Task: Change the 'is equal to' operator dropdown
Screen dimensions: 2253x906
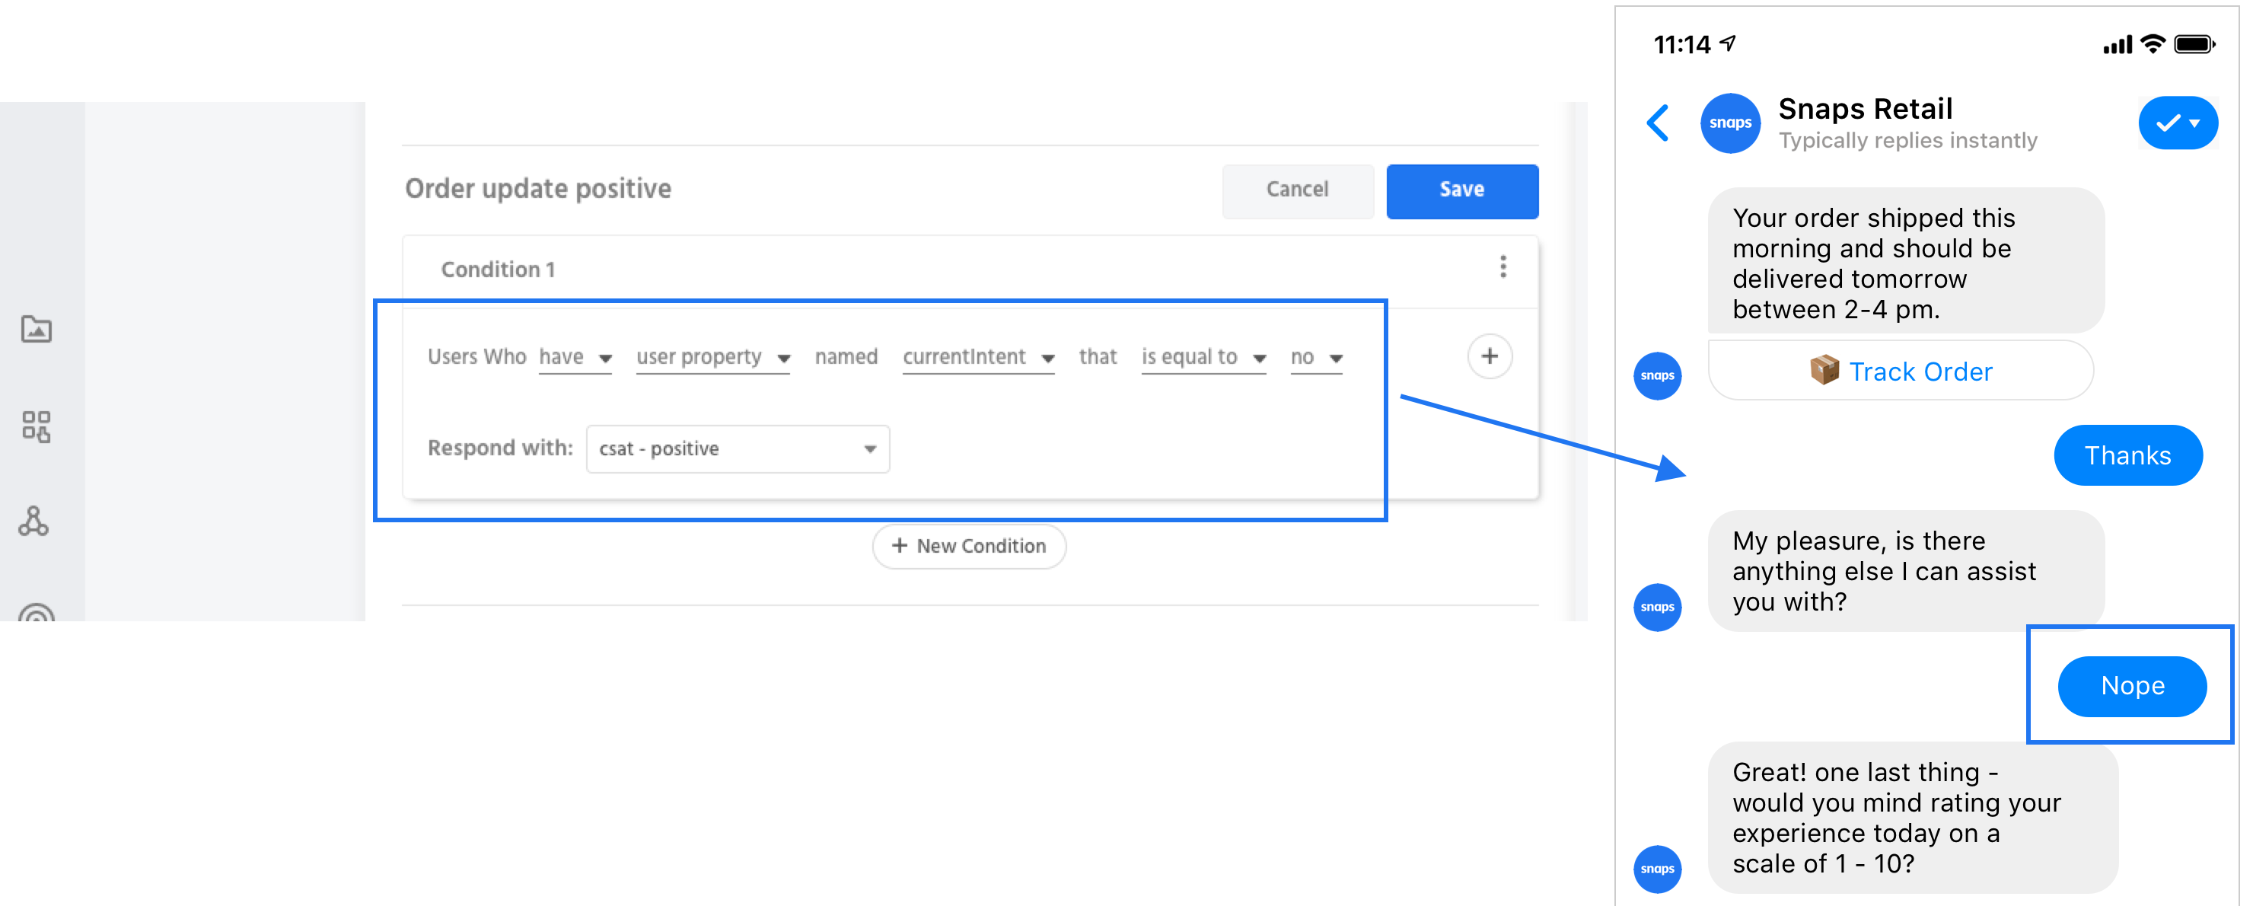Action: (1203, 358)
